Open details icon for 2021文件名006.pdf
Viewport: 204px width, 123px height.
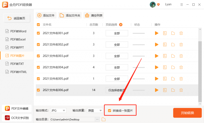[165, 90]
